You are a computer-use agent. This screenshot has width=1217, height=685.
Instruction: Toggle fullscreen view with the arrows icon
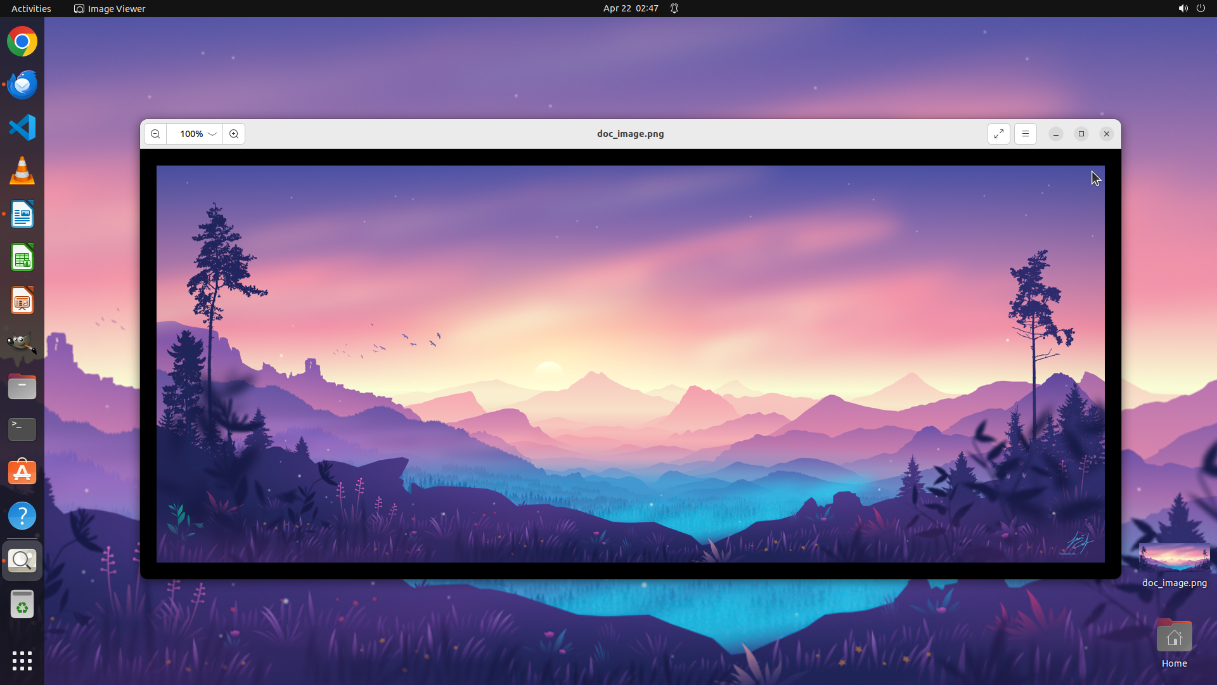pyautogui.click(x=998, y=134)
